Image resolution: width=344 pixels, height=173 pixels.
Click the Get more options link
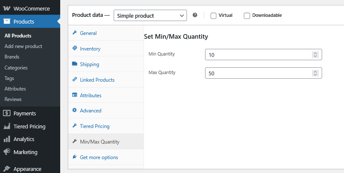(99, 157)
